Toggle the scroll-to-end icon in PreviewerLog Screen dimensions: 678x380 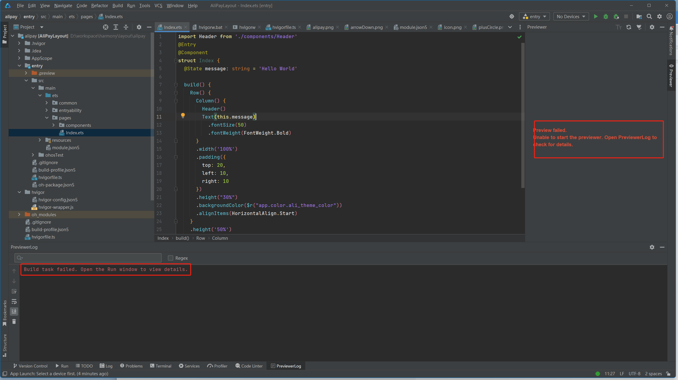pyautogui.click(x=14, y=312)
